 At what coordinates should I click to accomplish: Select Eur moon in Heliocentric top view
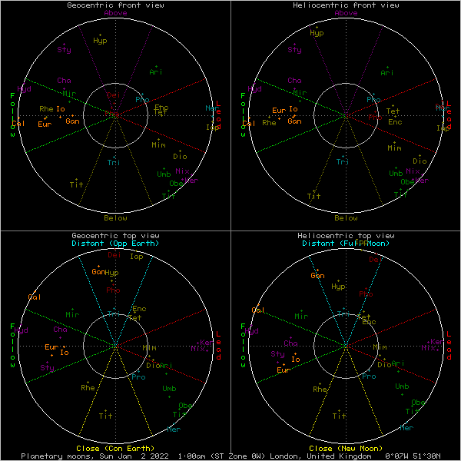click(284, 370)
